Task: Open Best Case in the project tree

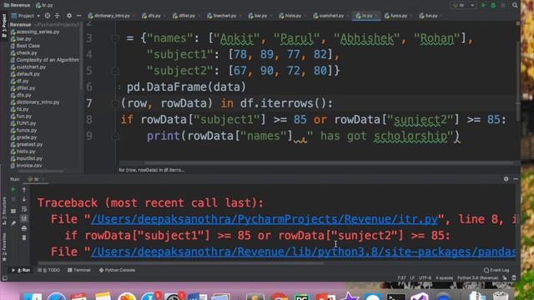Action: (25, 46)
